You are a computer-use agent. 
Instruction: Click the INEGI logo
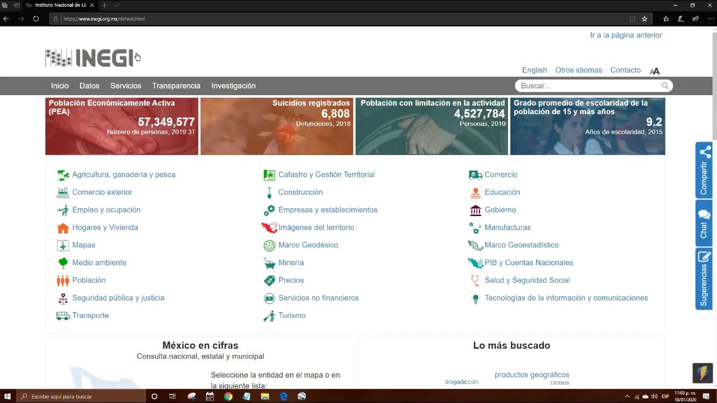pyautogui.click(x=90, y=58)
